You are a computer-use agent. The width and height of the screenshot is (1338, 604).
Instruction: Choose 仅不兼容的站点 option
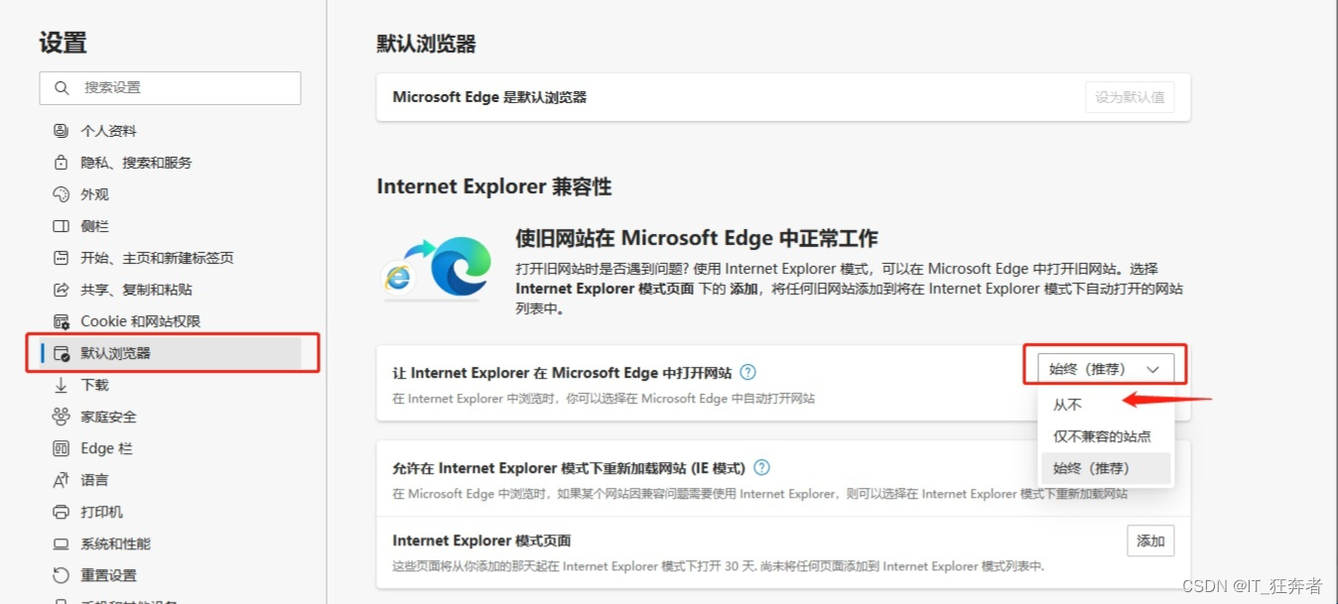tap(1106, 436)
